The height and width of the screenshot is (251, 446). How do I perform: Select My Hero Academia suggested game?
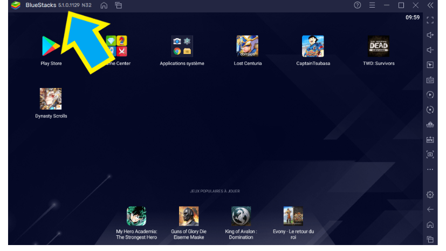point(136,216)
